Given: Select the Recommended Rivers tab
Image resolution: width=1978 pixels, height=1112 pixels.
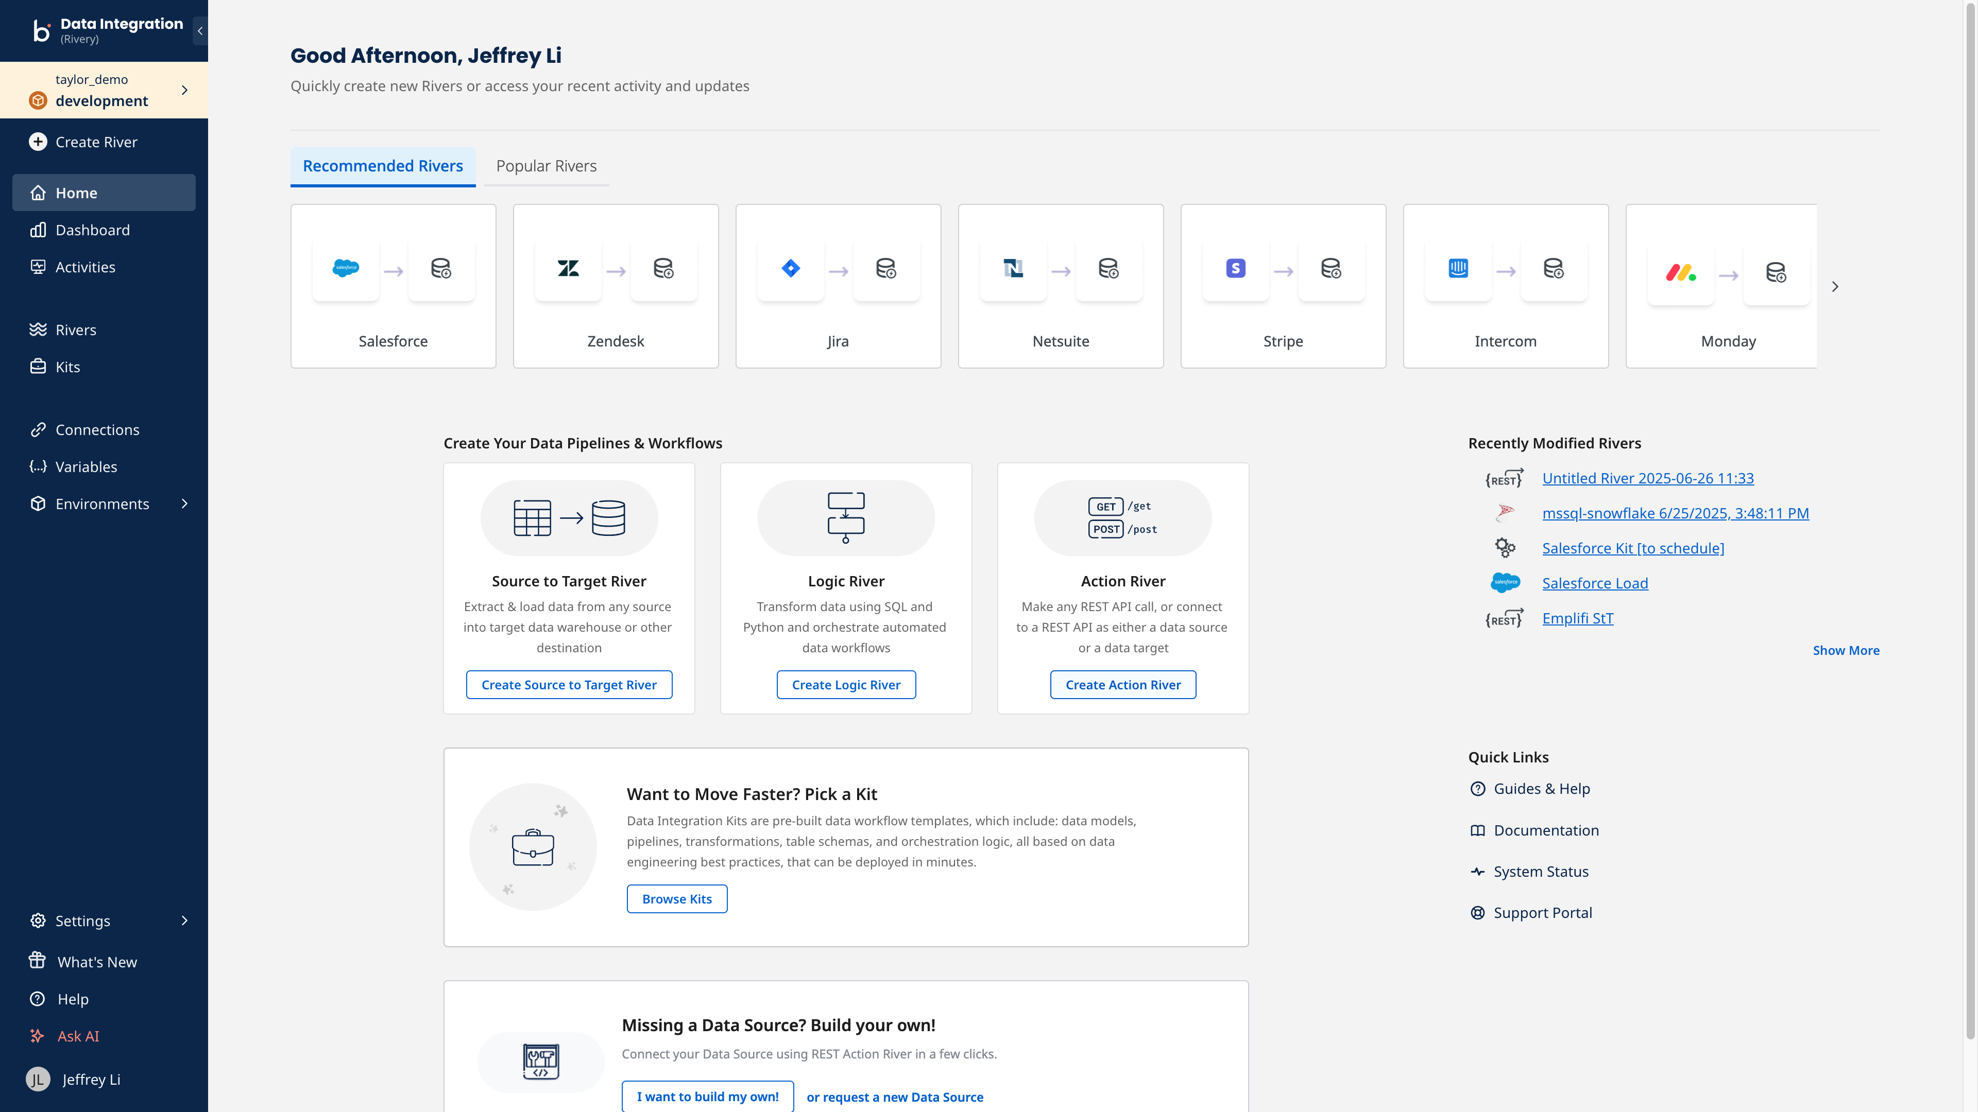Looking at the screenshot, I should (382, 166).
